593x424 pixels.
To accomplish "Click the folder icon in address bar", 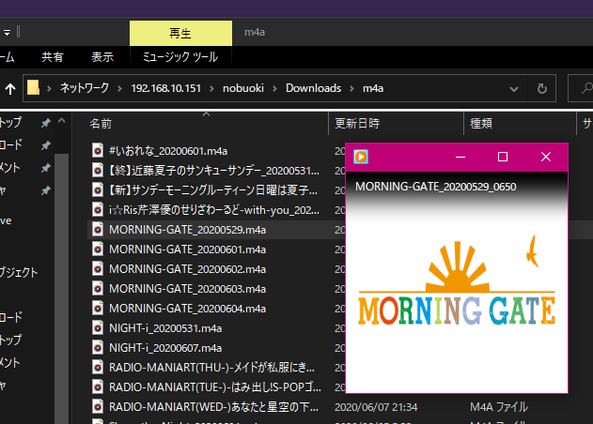I will [33, 88].
